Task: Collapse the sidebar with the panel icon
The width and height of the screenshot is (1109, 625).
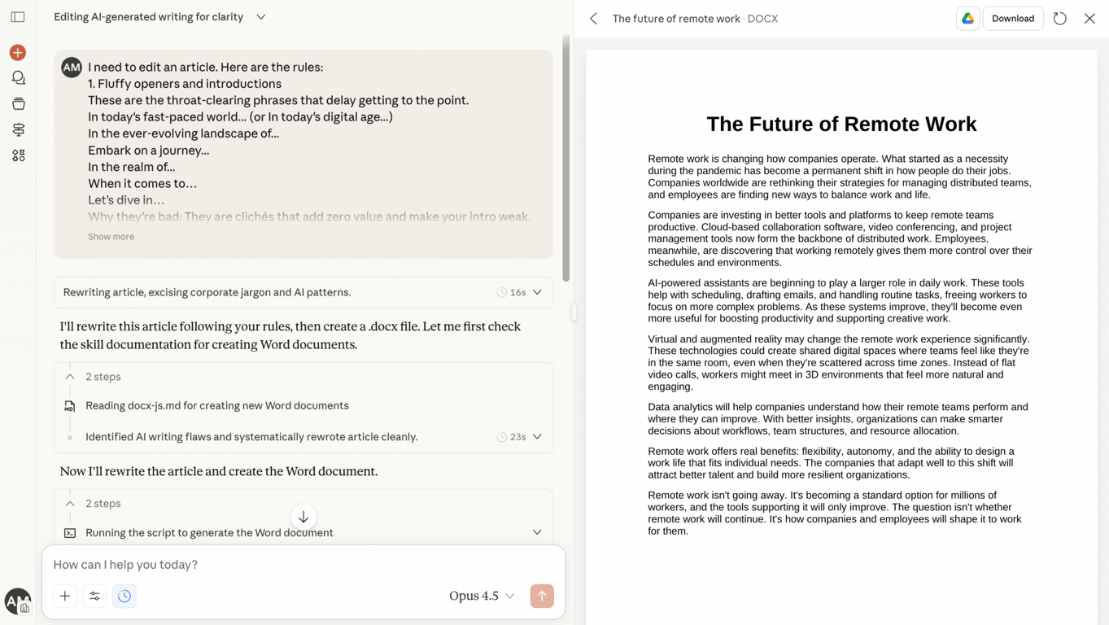Action: [x=17, y=16]
